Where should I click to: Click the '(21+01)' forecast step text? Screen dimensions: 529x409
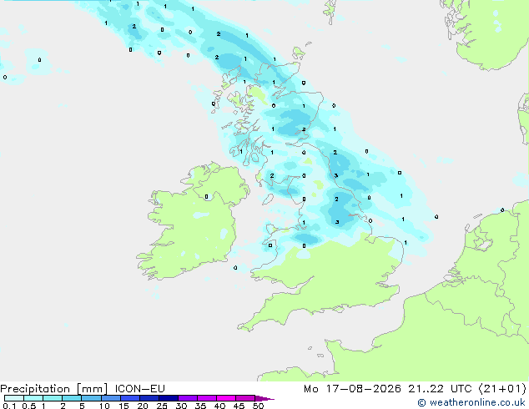coord(502,389)
